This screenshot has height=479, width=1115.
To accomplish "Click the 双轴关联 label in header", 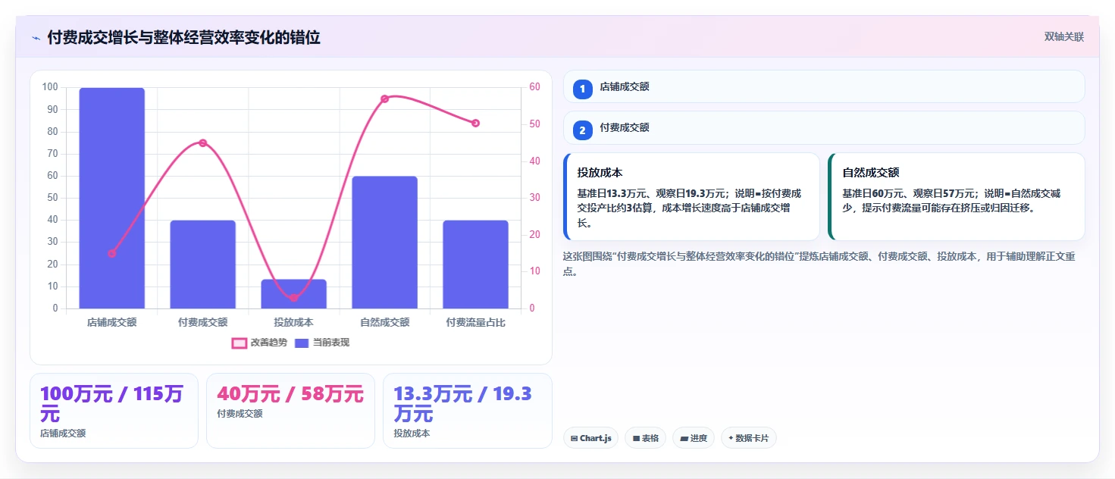I will click(x=1063, y=37).
